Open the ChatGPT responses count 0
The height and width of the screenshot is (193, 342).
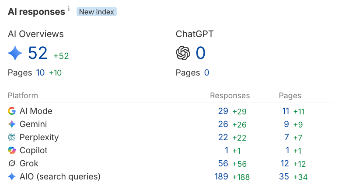[x=200, y=53]
